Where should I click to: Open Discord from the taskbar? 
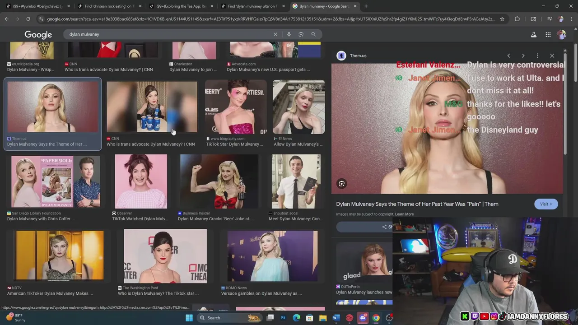tap(363, 318)
